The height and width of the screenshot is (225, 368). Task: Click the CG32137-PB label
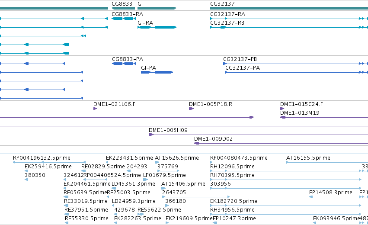[x=240, y=59]
